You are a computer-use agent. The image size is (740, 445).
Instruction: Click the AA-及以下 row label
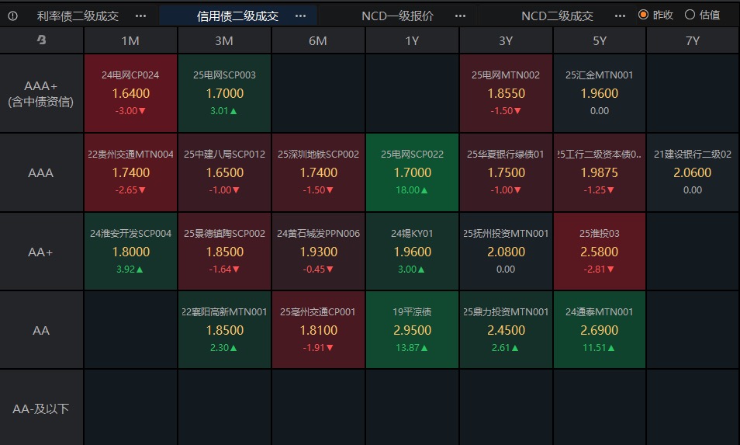click(x=41, y=408)
